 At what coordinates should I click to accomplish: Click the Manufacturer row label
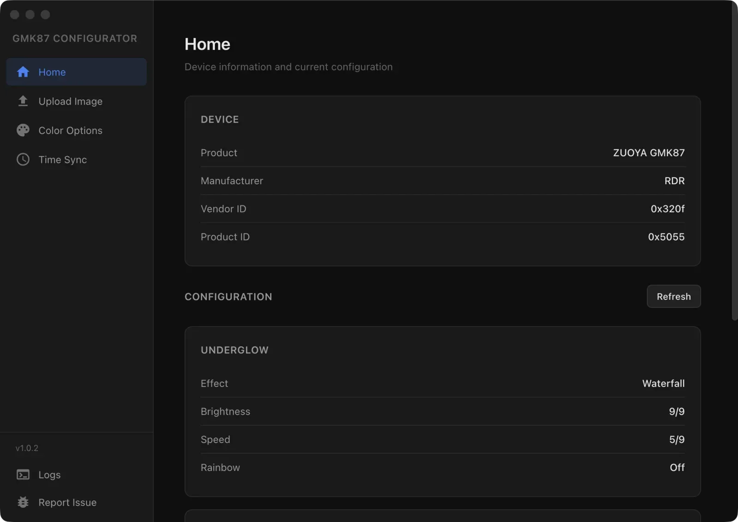(232, 181)
